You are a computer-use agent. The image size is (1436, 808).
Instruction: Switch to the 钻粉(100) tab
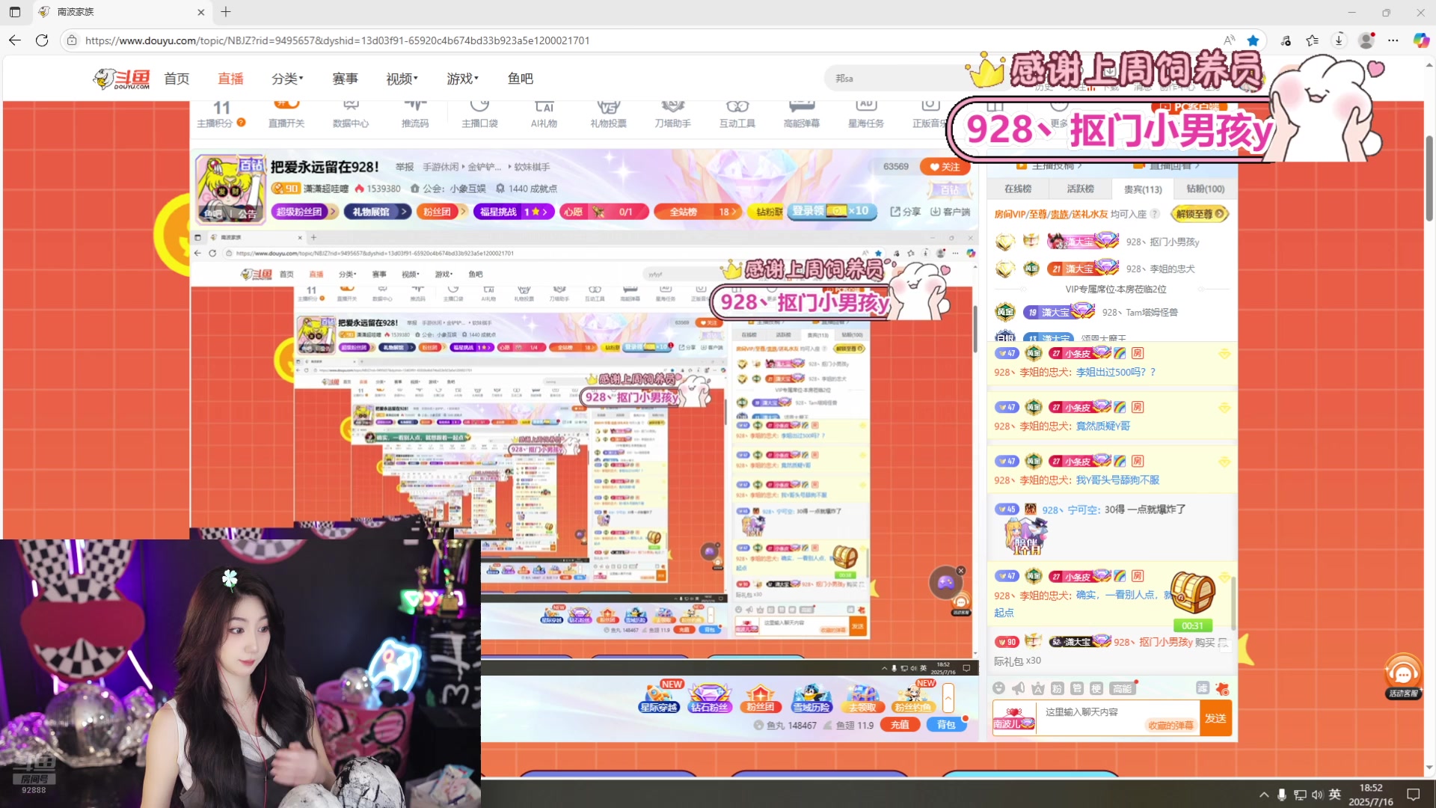[1206, 189]
